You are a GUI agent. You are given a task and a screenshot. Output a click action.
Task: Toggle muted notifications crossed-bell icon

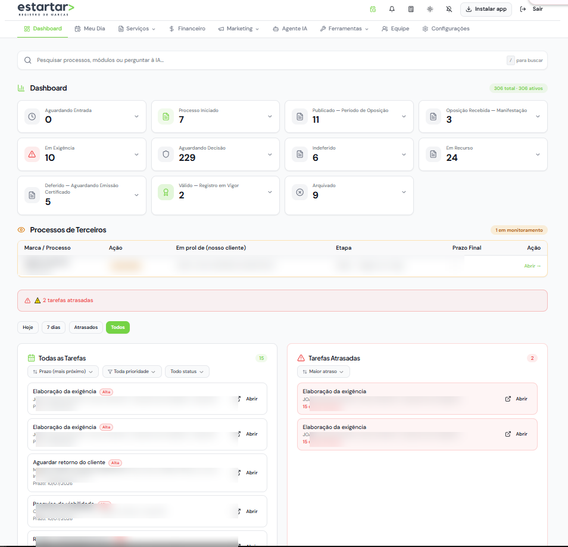pos(449,9)
